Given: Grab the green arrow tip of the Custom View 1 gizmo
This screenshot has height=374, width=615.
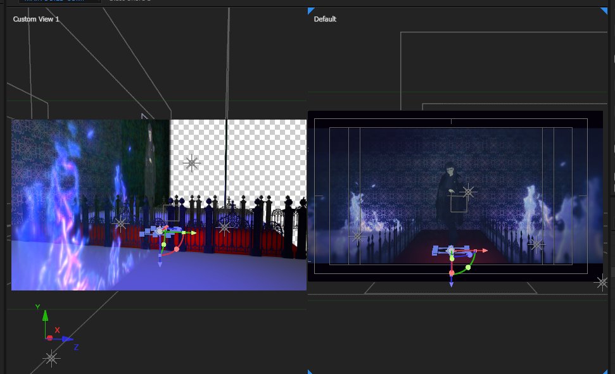Looking at the screenshot, I should (193, 233).
